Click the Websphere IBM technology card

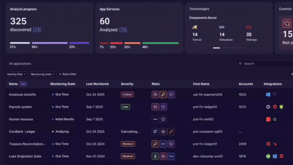(x=228, y=32)
